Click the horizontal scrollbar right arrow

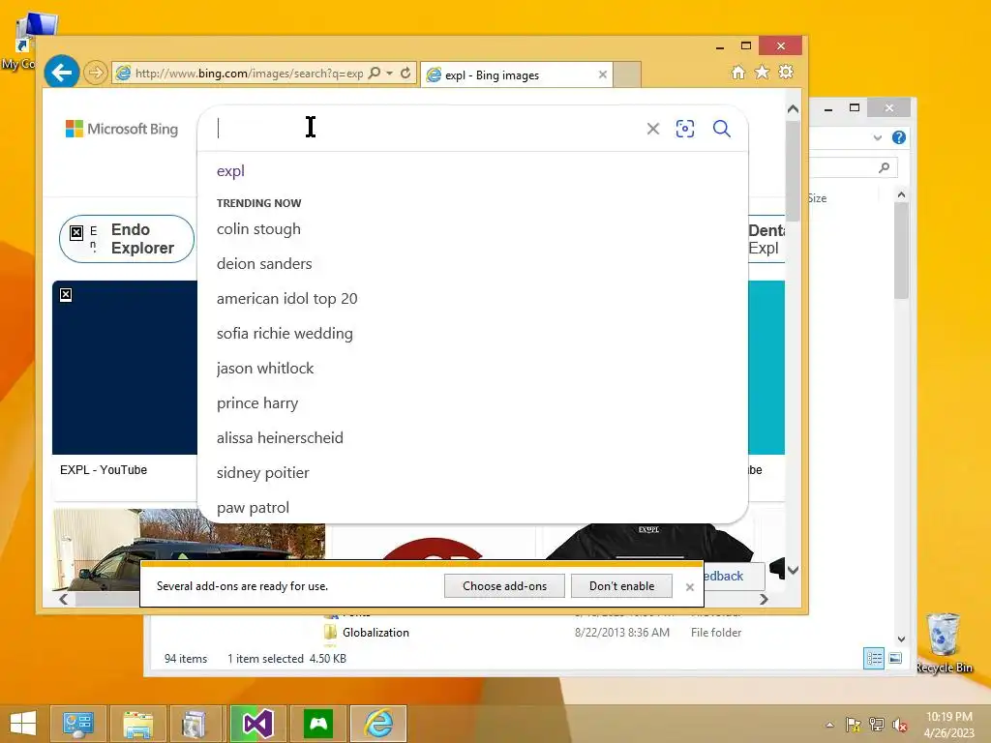(764, 599)
